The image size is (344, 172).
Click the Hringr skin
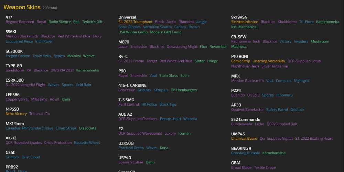212,61
